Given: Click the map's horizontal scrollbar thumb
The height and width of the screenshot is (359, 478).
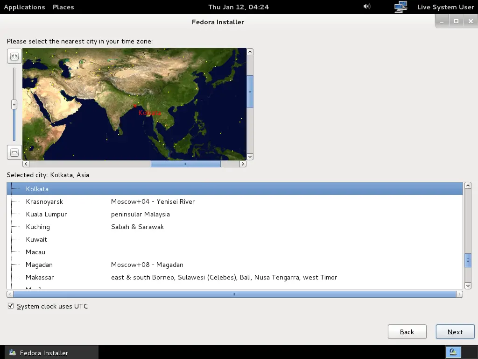Looking at the screenshot, I should [x=186, y=164].
